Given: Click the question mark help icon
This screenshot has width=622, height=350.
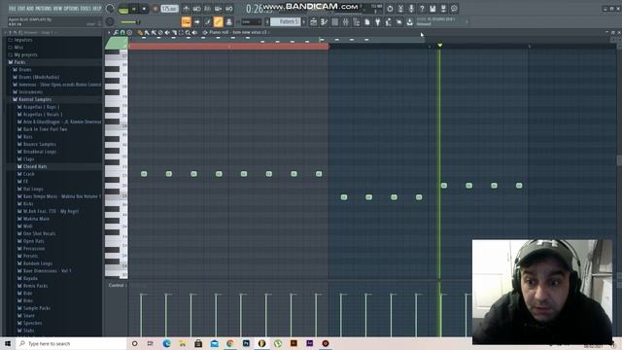Looking at the screenshot, I should [x=422, y=9].
